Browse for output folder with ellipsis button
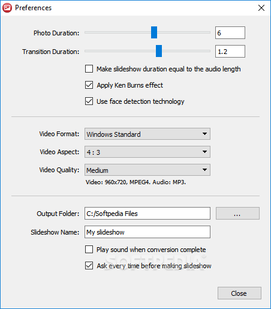 click(237, 213)
